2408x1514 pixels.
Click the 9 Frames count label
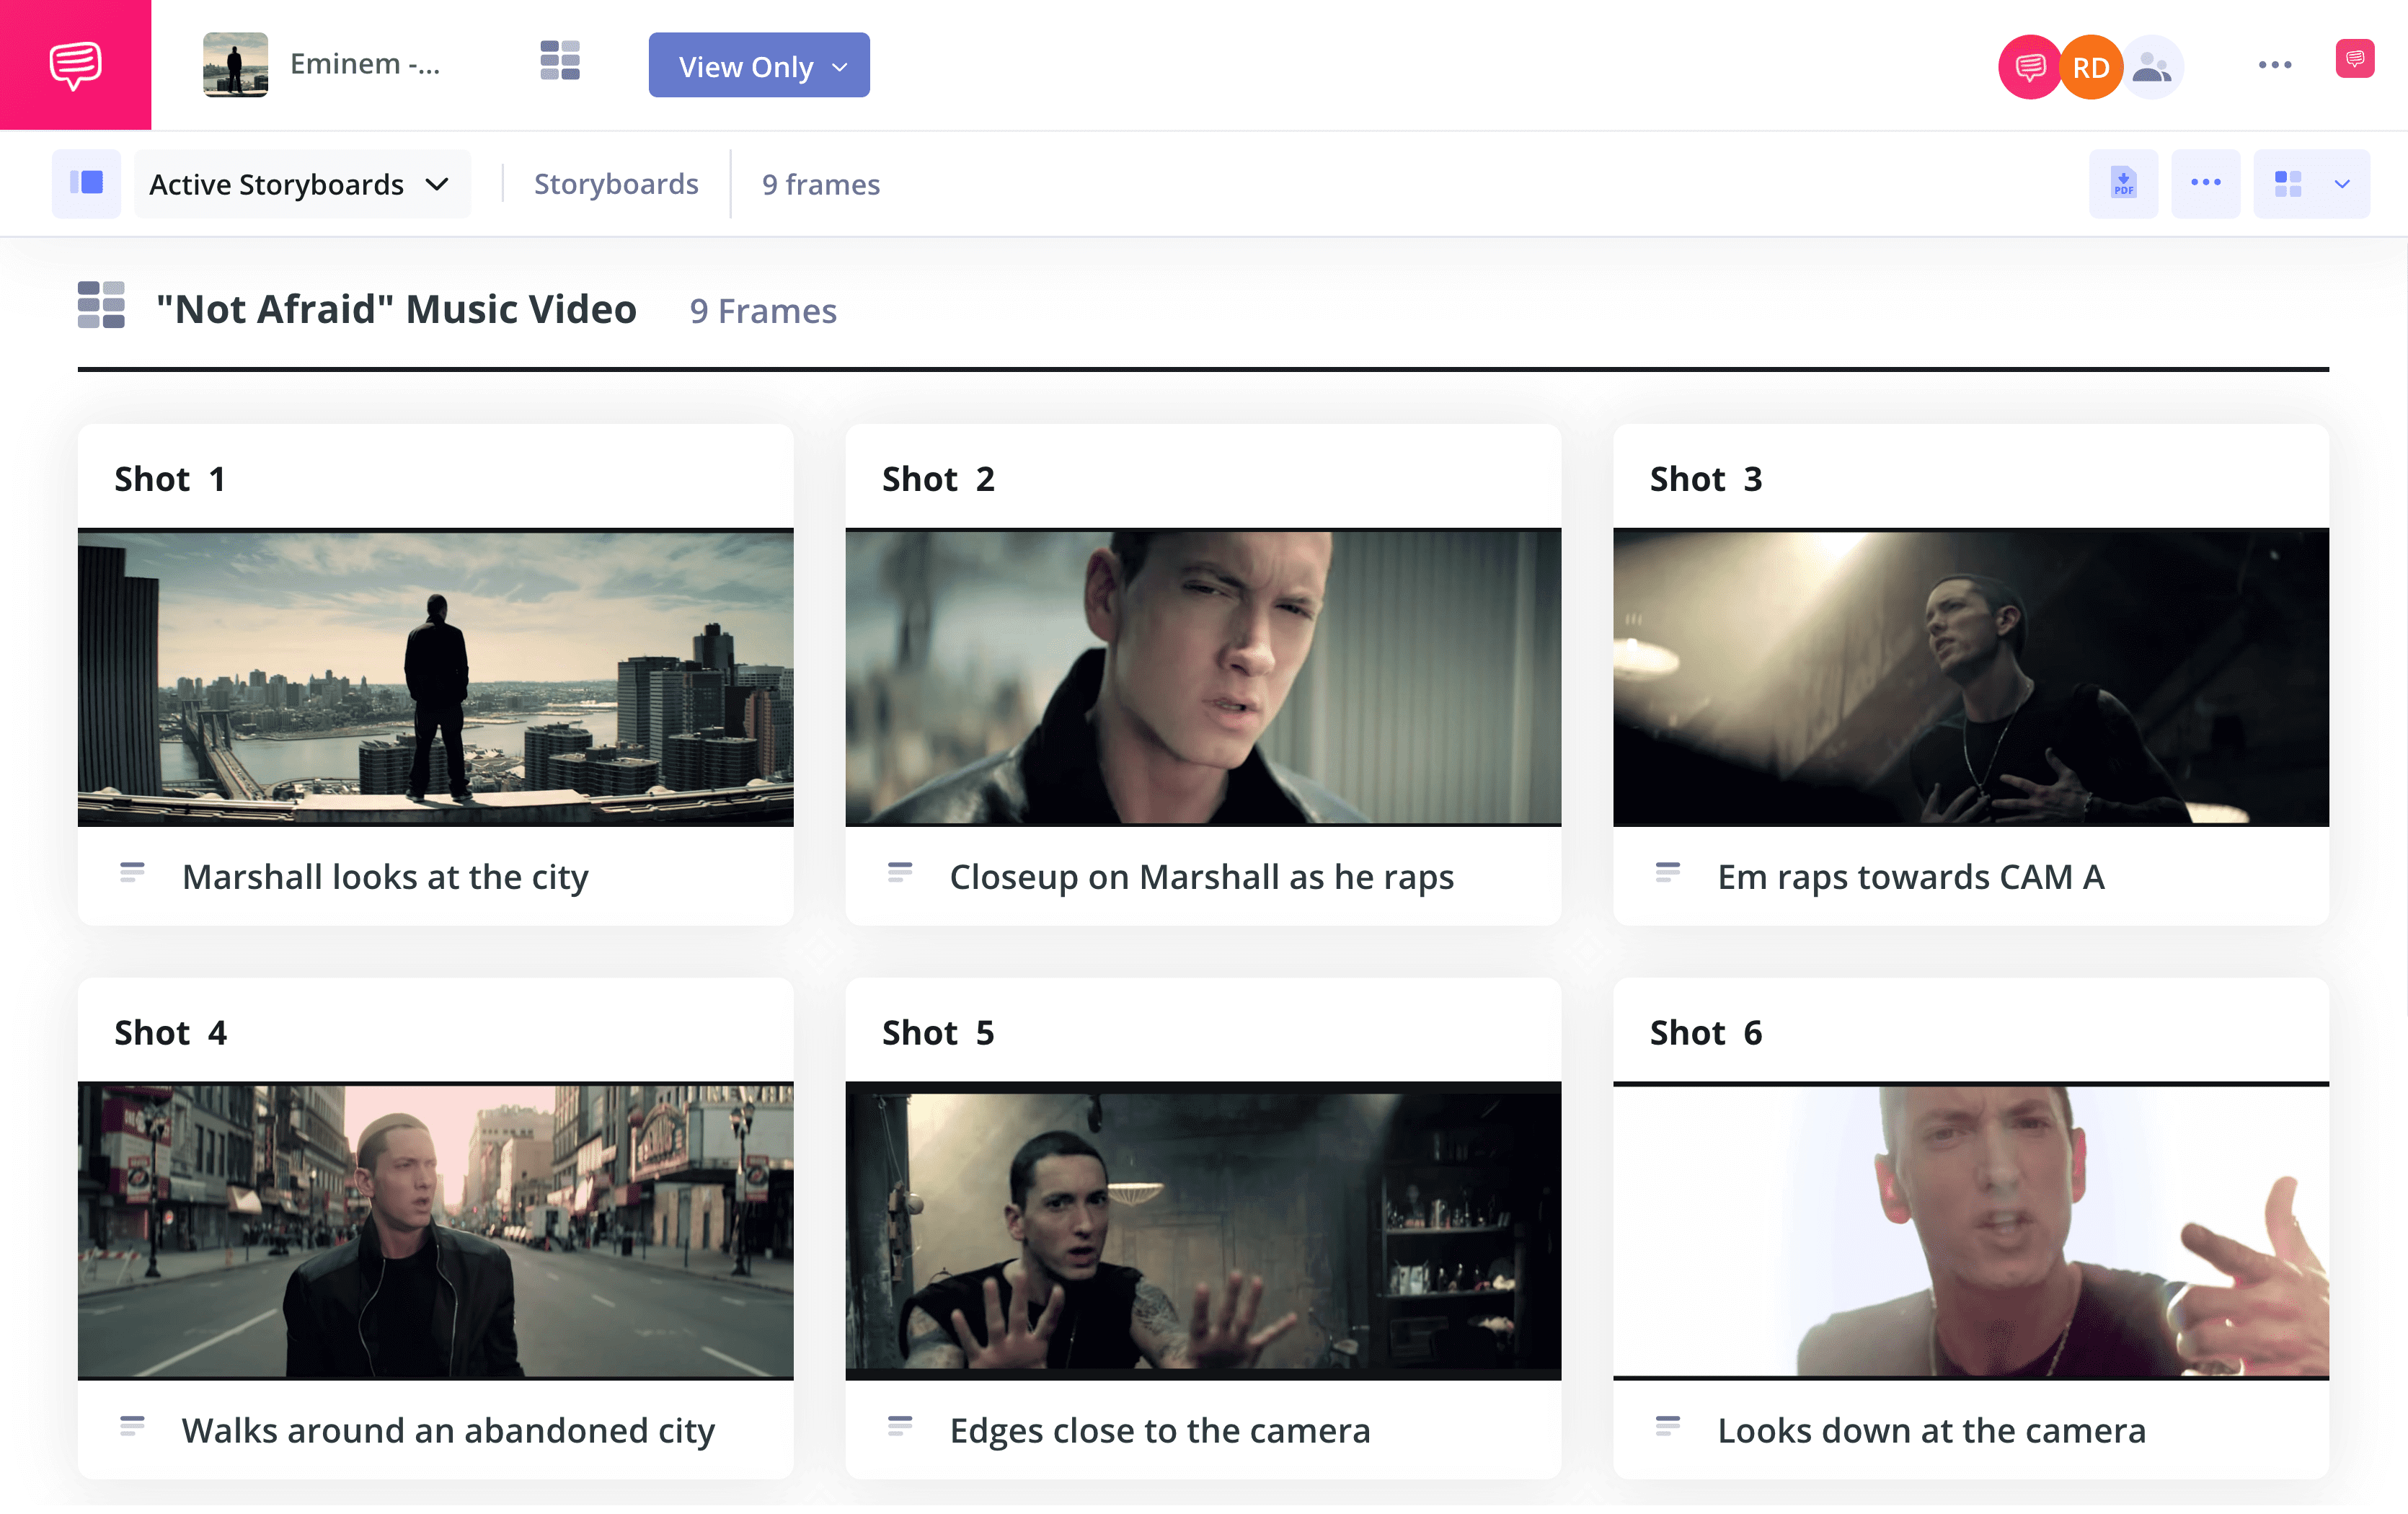[x=763, y=311]
